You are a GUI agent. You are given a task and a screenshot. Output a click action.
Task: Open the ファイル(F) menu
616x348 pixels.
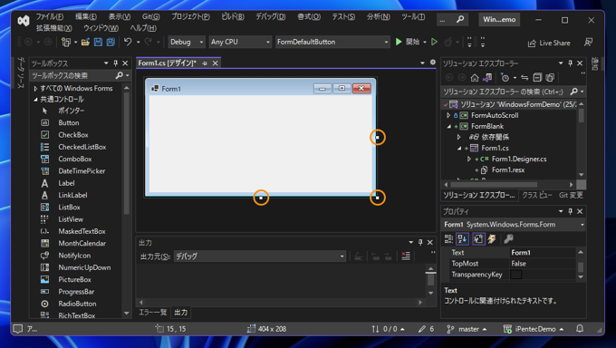click(50, 16)
